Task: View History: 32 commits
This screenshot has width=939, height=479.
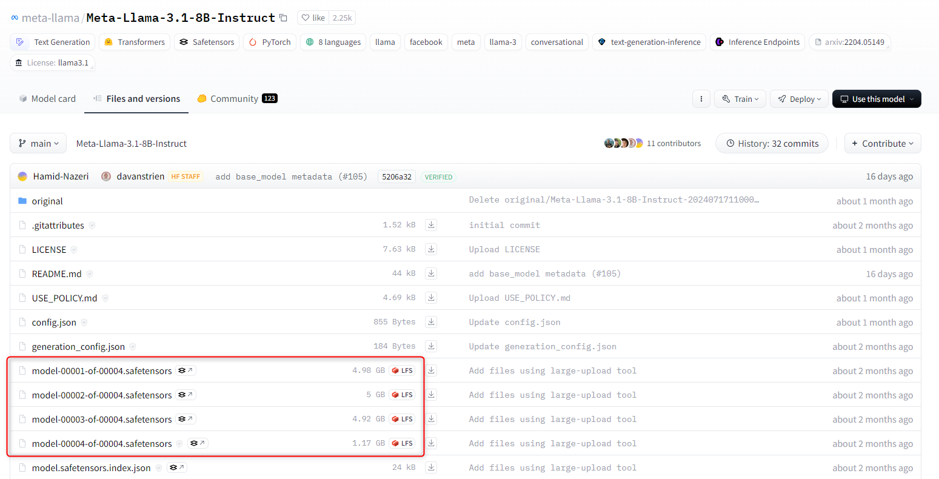Action: click(x=772, y=144)
